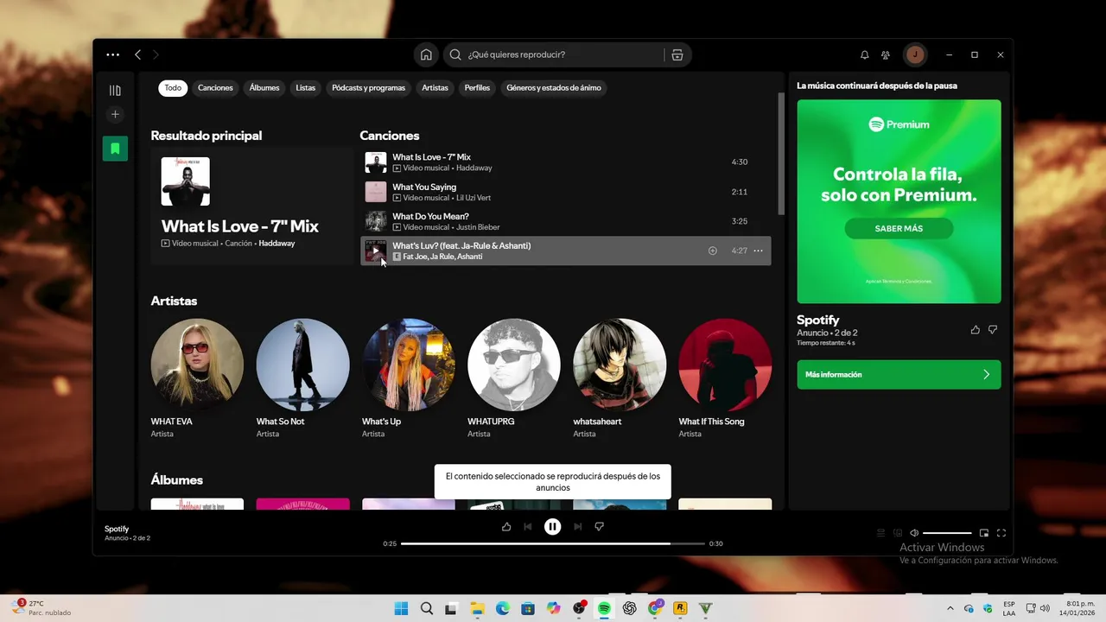
Task: Open Más información green button
Action: point(899,375)
